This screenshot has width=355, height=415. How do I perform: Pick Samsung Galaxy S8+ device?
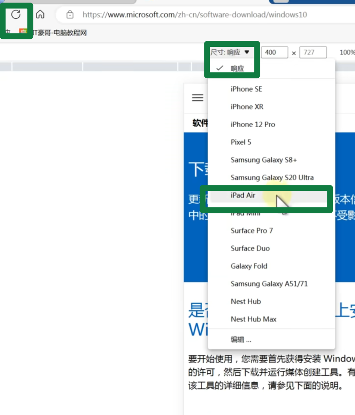coord(271,160)
